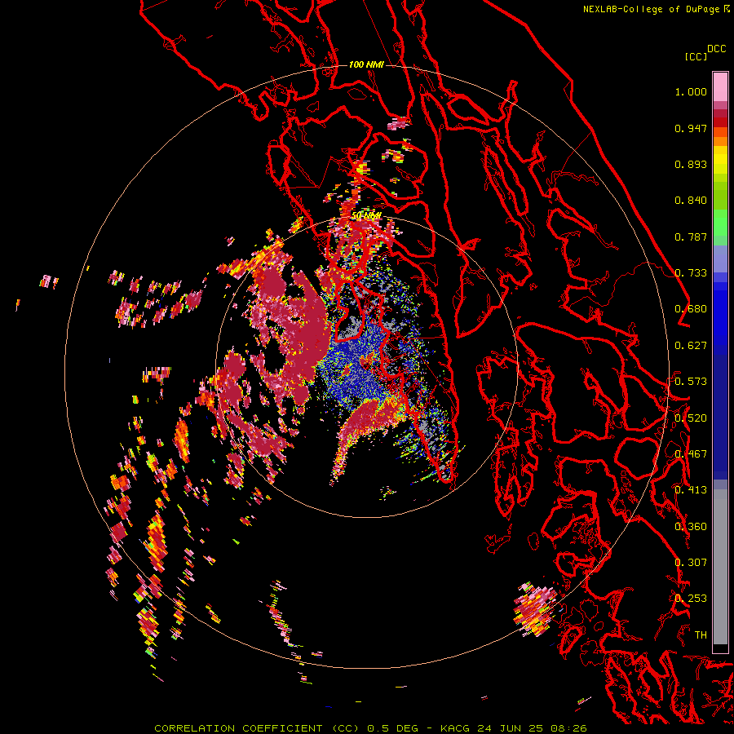Image resolution: width=734 pixels, height=734 pixels.
Task: Click the CORRELATION COEFFICIENT caption at bottom
Action: (x=370, y=728)
